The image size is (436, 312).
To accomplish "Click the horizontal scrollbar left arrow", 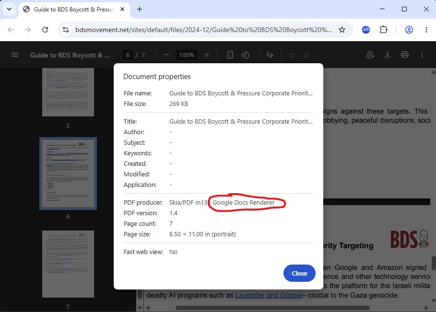I will pos(148,308).
